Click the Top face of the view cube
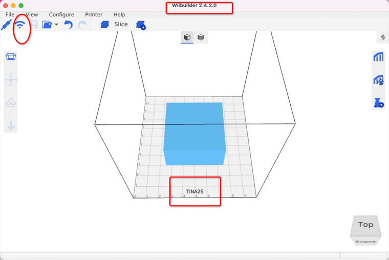 click(x=365, y=225)
